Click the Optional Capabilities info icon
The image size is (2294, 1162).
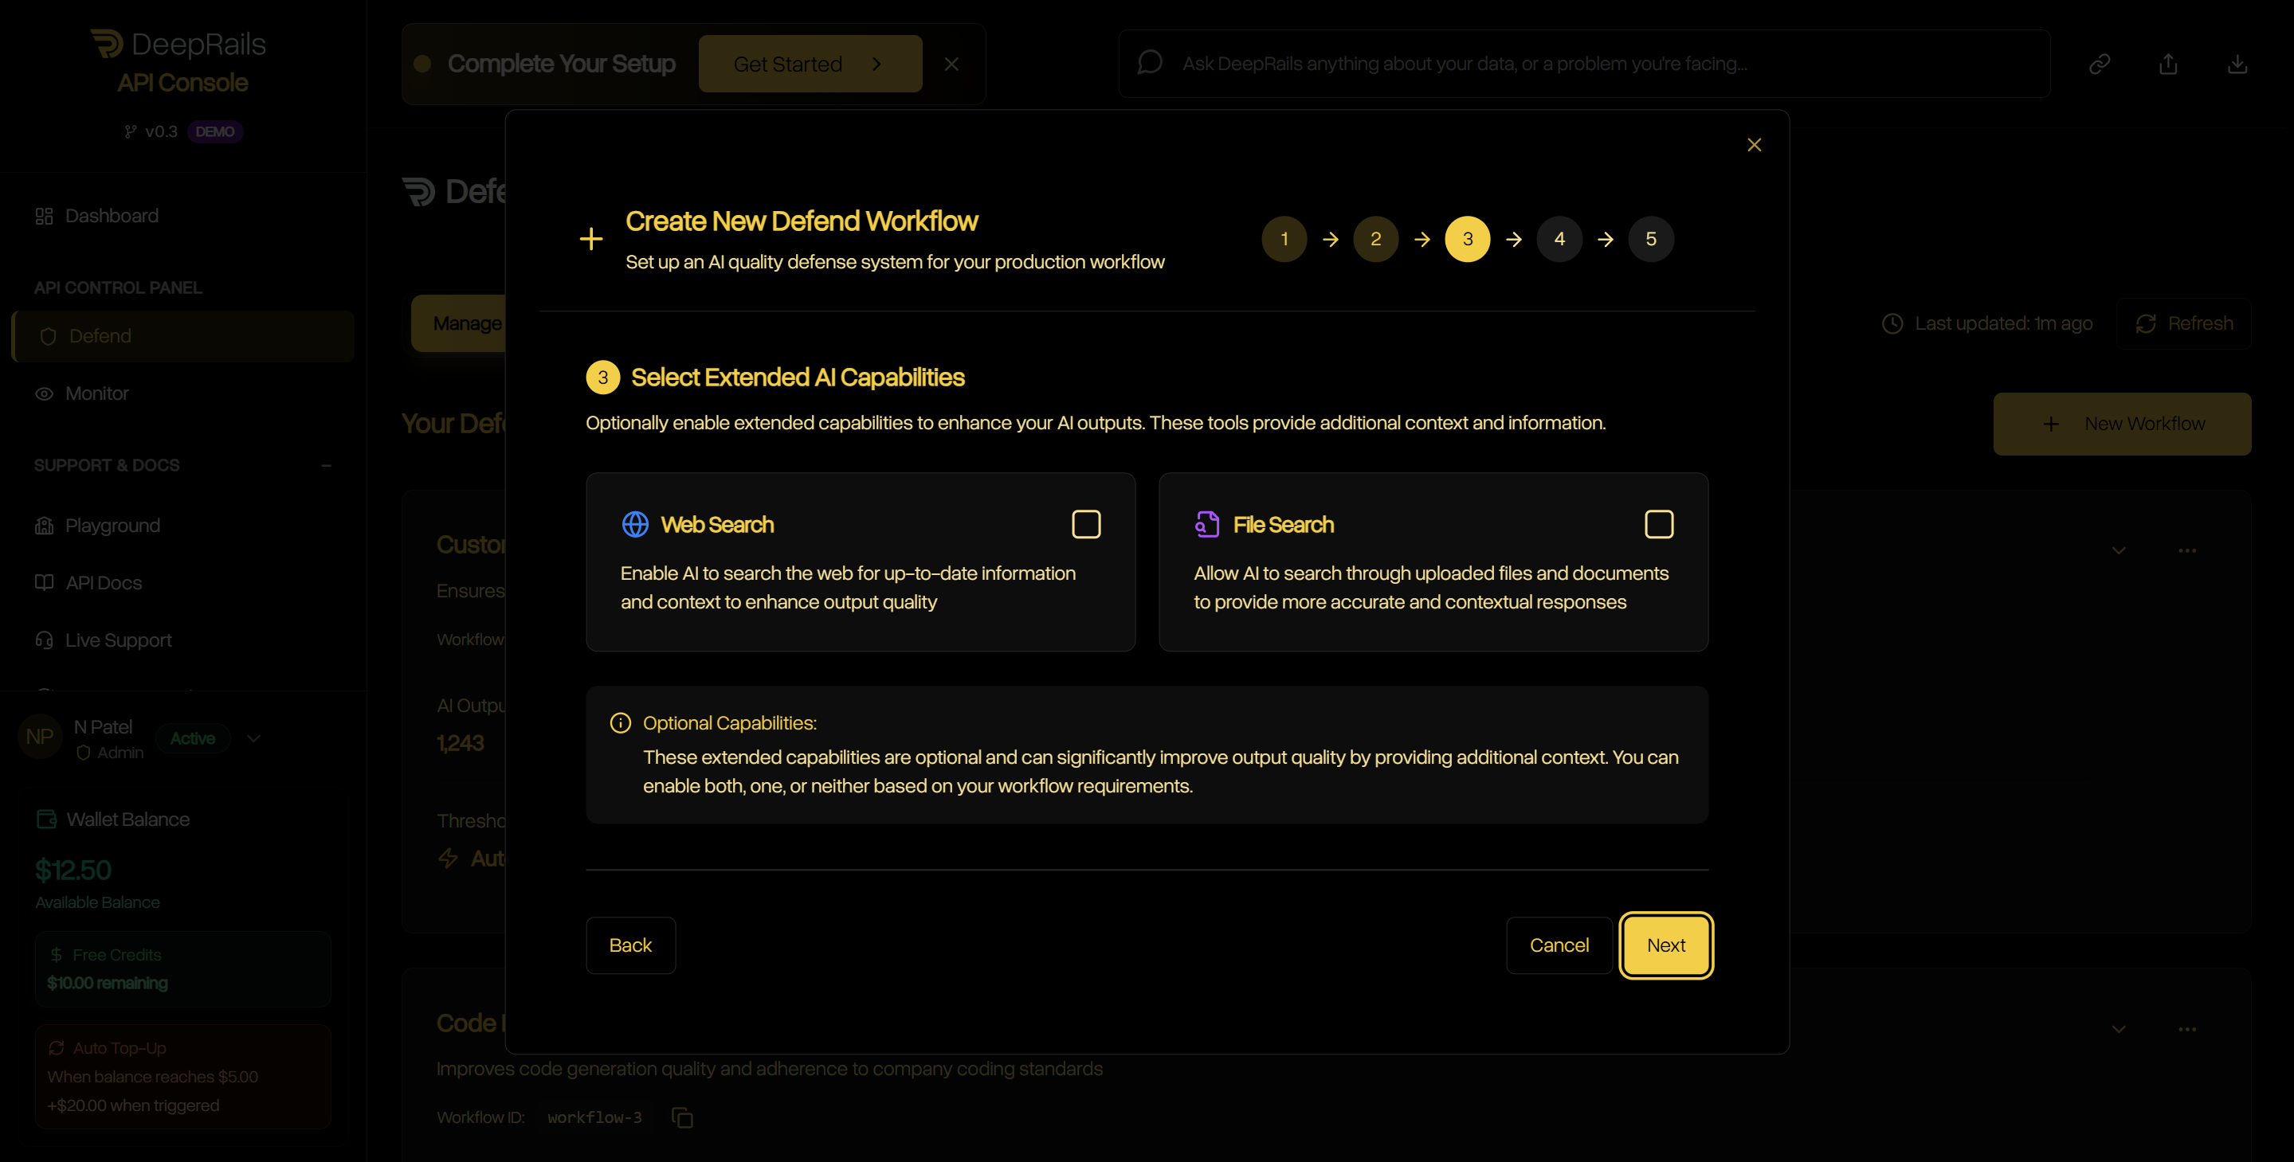621,722
